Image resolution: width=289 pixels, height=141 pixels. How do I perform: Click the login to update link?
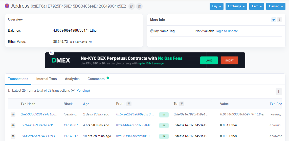point(227,31)
